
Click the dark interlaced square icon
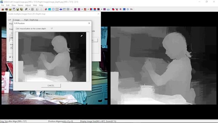[x=98, y=9]
